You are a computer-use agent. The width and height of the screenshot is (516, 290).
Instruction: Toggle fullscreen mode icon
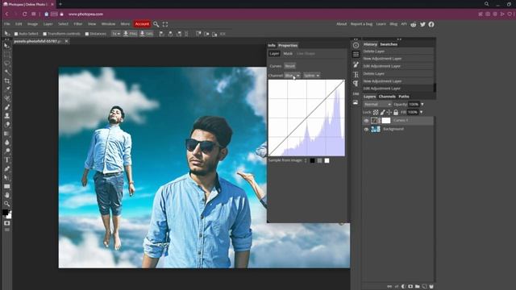tap(165, 24)
